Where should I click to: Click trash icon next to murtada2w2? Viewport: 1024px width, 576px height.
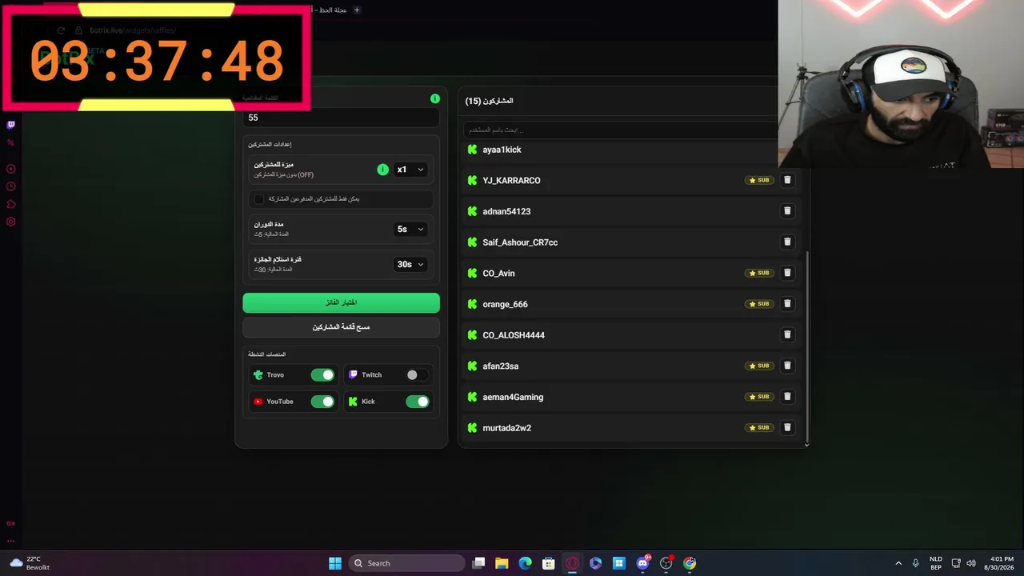787,427
